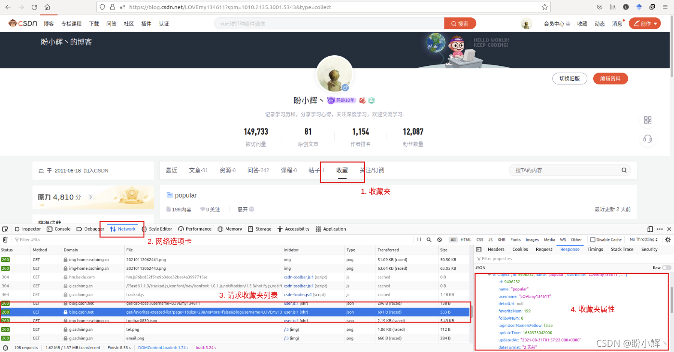Click the 切换旧版 button

(x=570, y=79)
